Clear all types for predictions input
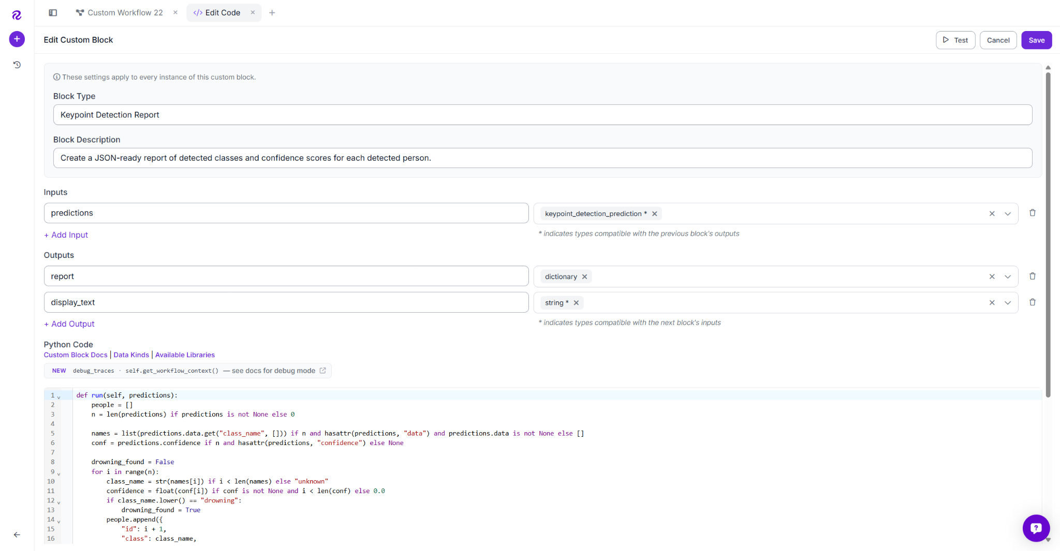Viewport: 1060px width, 551px height. (x=992, y=213)
